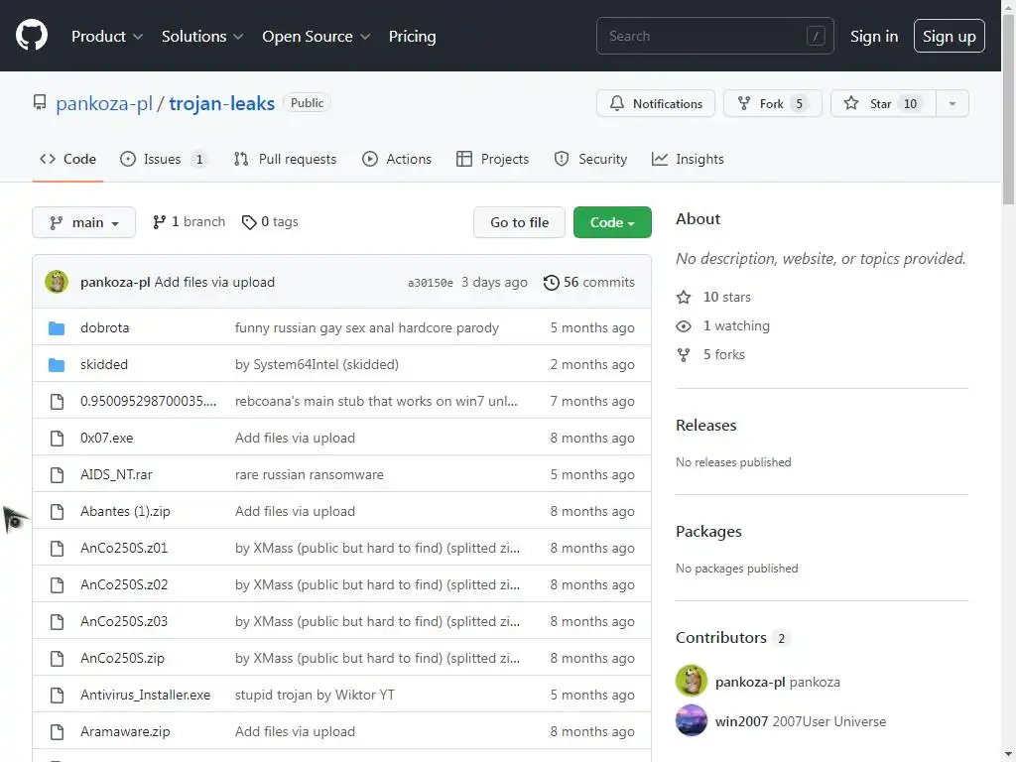The width and height of the screenshot is (1016, 762).
Task: Click the file icon beside Aramaware.zip
Action: 57,732
